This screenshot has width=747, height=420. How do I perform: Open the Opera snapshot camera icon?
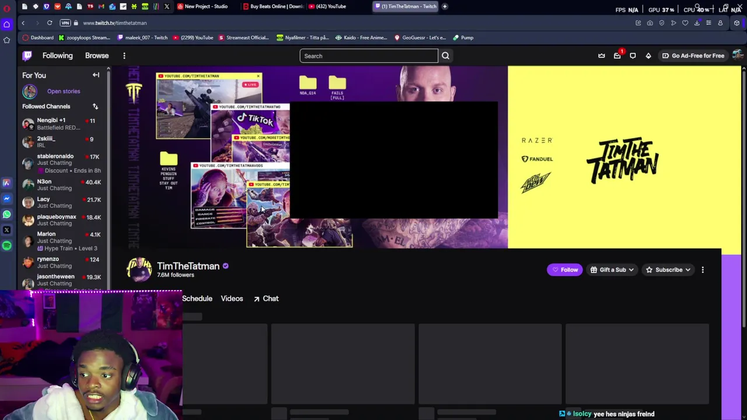pyautogui.click(x=650, y=23)
